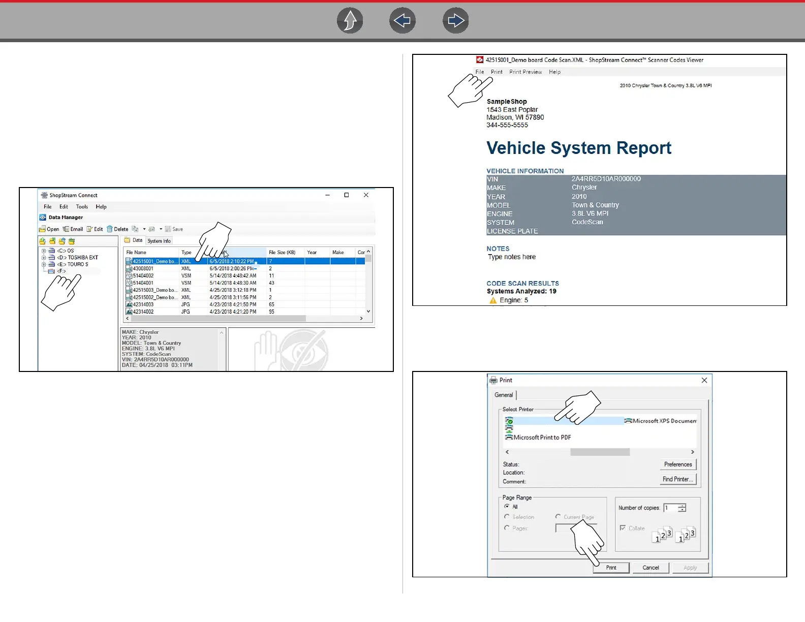Open the dropdown arrow just left of Save
Viewport: 805px width, 622px height.
point(161,229)
